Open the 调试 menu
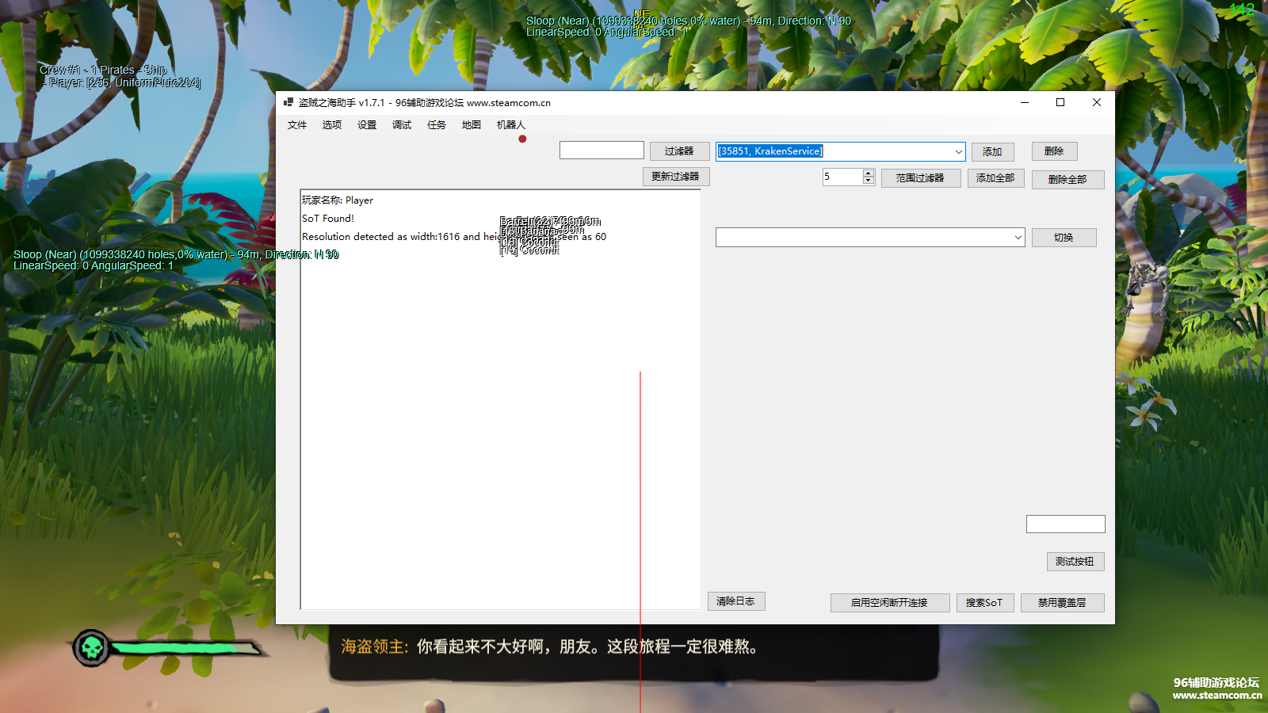This screenshot has height=713, width=1268. [x=402, y=125]
